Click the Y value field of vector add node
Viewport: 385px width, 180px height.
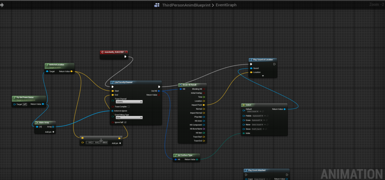tap(96, 142)
